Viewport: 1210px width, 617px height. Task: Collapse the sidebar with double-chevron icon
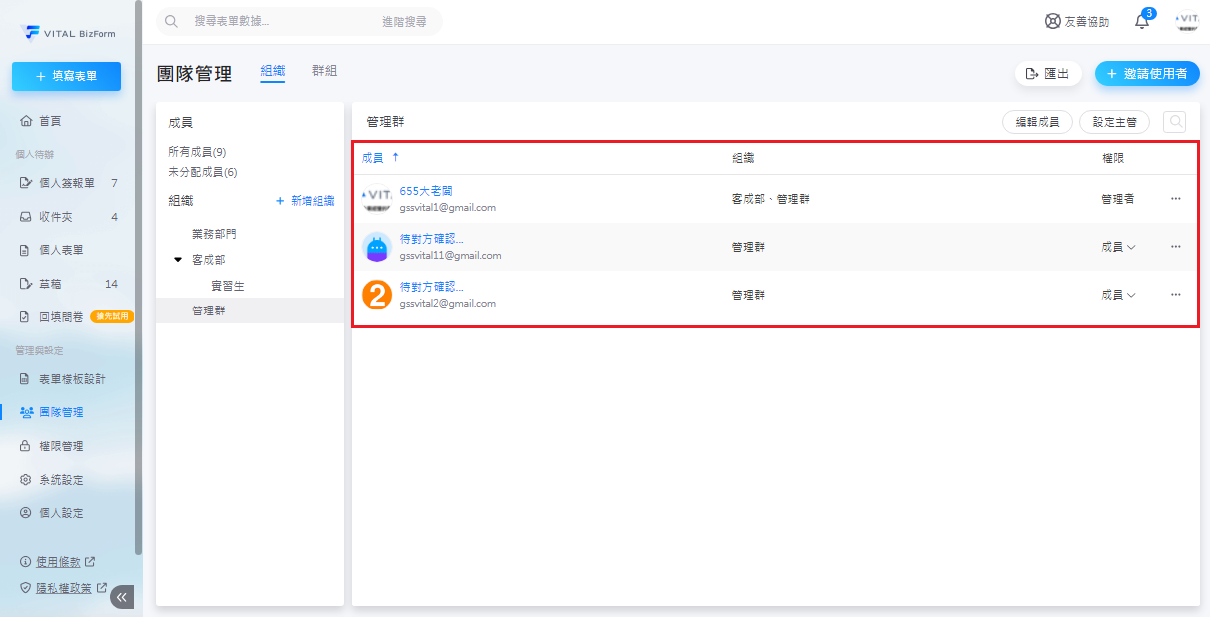[122, 597]
